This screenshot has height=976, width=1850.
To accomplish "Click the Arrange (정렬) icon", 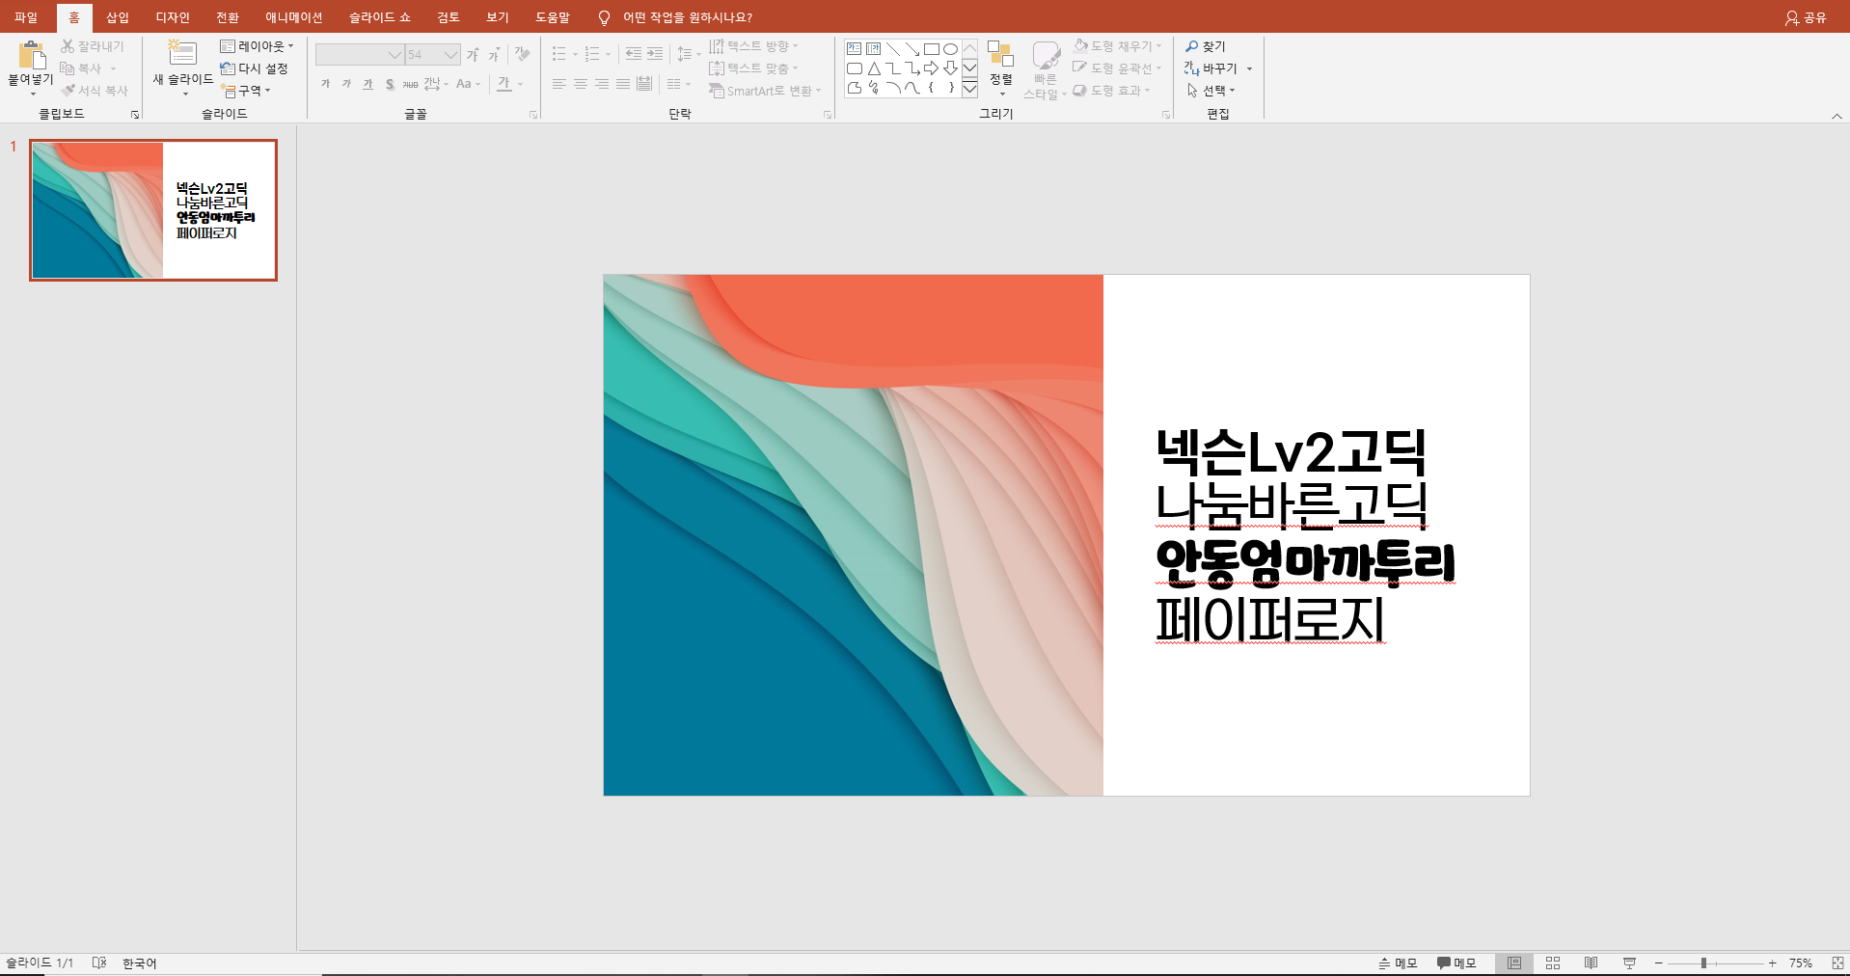I will coord(1001,55).
